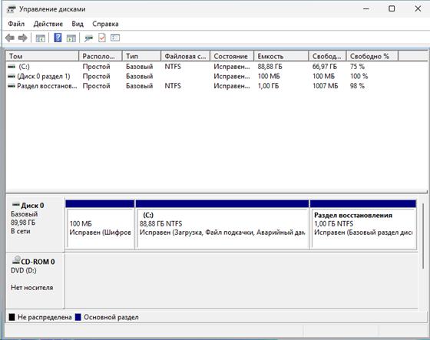Select the Раздел восстановления row in list
The width and height of the screenshot is (430, 340).
216,86
